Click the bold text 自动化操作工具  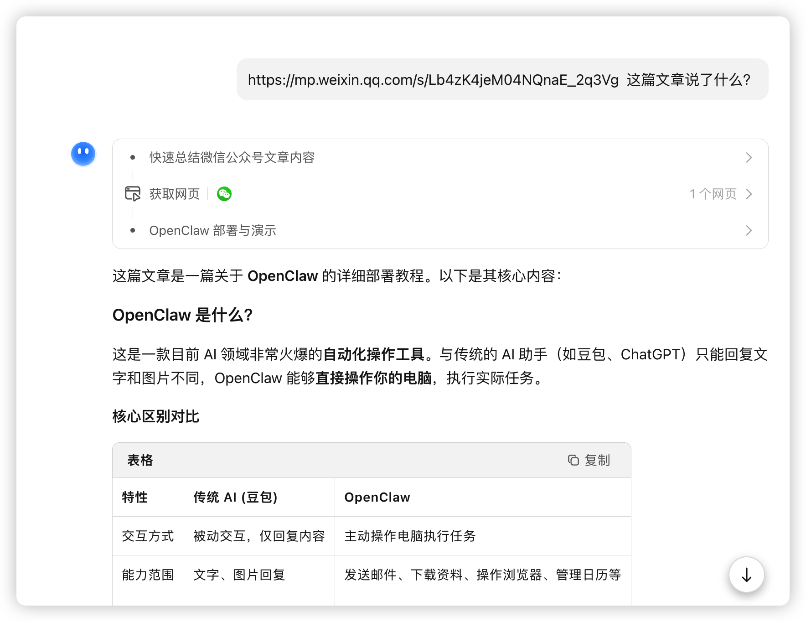(x=374, y=354)
